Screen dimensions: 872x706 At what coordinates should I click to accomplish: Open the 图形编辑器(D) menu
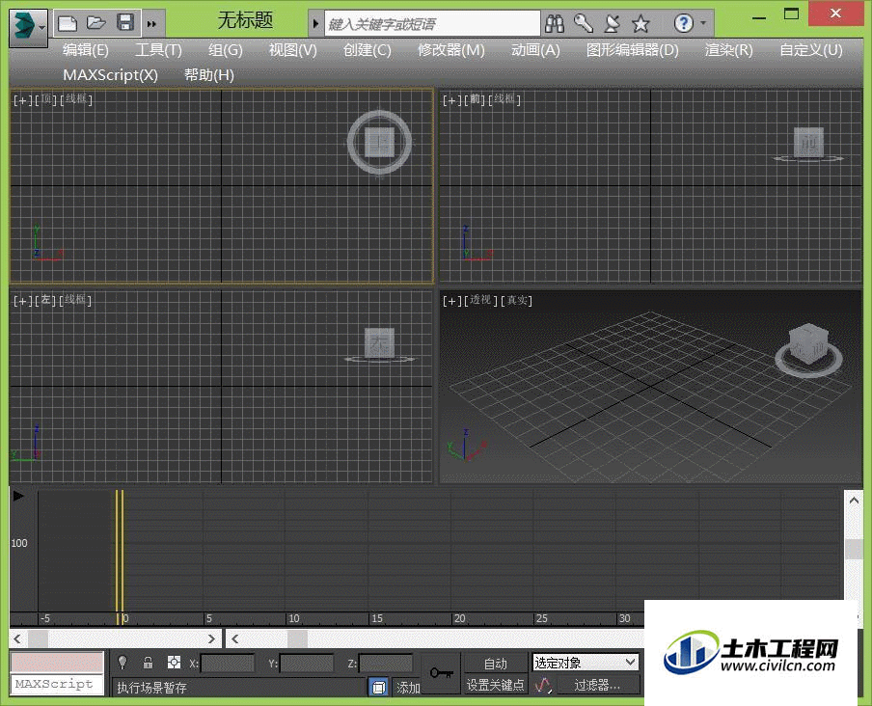pyautogui.click(x=633, y=50)
